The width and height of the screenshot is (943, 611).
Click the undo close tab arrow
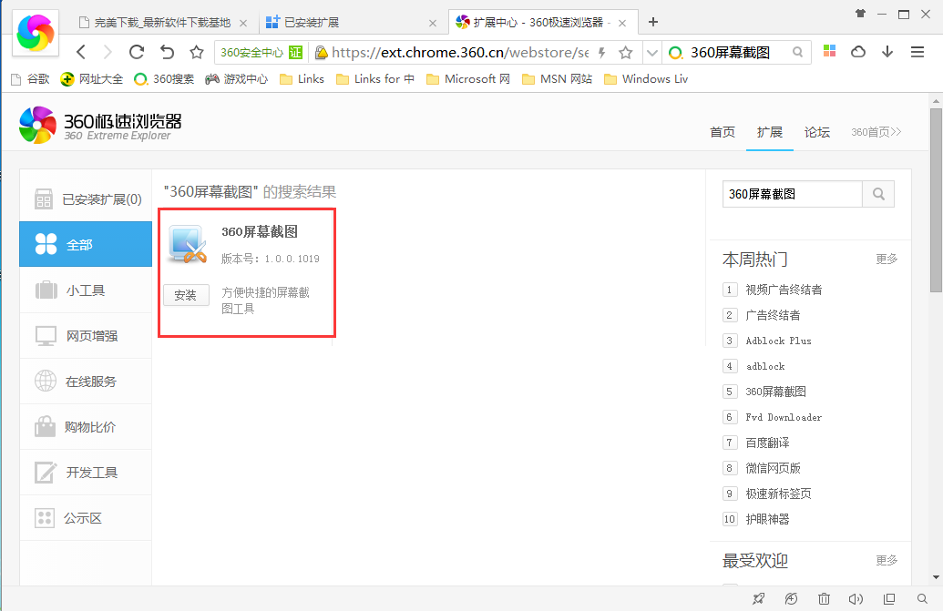[168, 52]
